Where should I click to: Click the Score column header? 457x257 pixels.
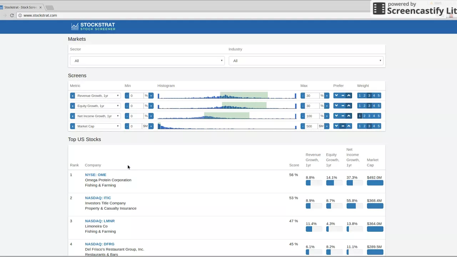click(x=294, y=165)
